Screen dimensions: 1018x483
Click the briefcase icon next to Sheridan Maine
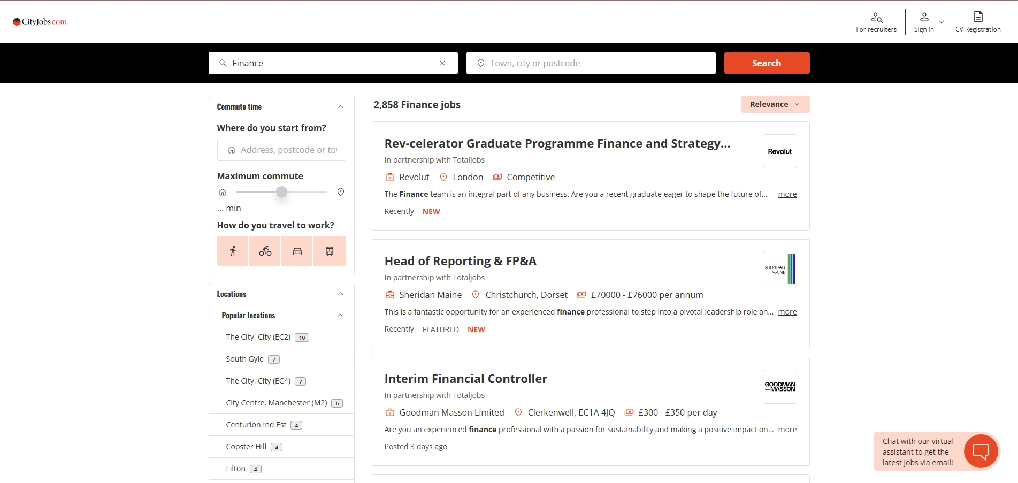coord(390,295)
